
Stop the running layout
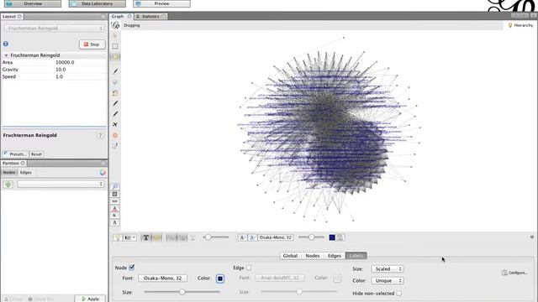pyautogui.click(x=92, y=44)
